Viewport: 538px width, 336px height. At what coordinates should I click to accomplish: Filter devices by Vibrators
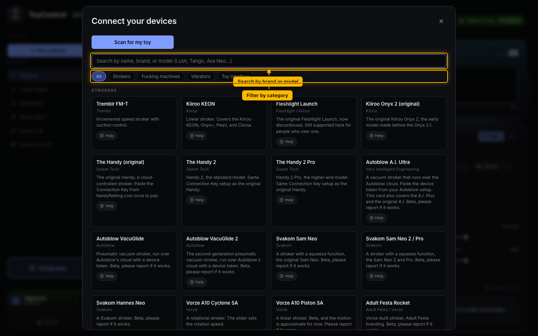coord(201,77)
